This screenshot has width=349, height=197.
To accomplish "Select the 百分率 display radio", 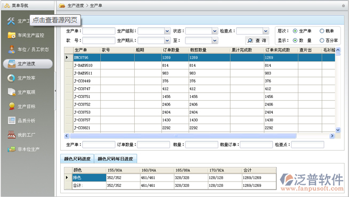I will click(x=322, y=40).
